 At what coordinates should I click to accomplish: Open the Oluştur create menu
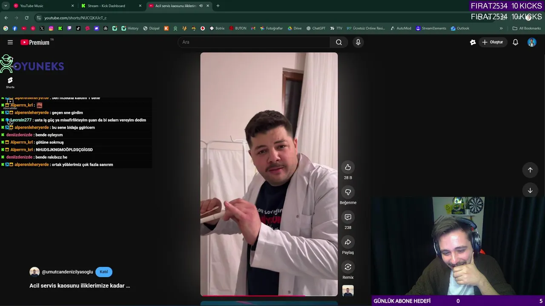coord(493,42)
